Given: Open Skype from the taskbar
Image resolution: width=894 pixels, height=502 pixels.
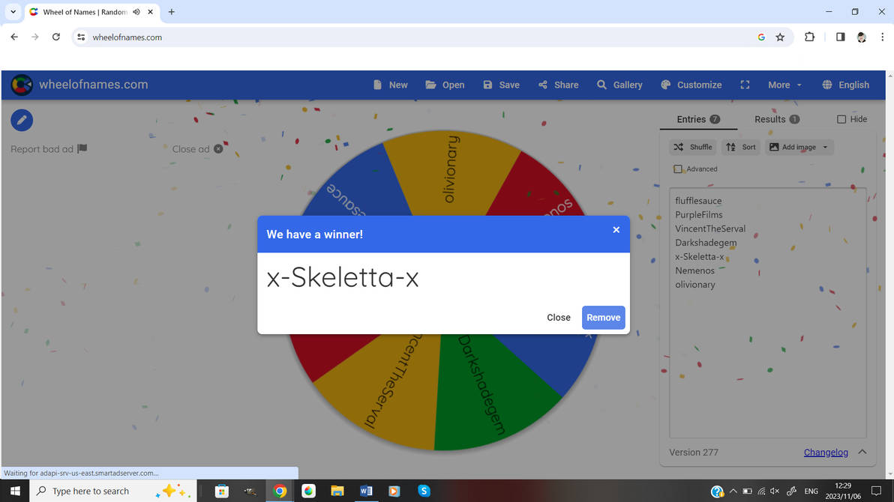Looking at the screenshot, I should click(x=424, y=491).
